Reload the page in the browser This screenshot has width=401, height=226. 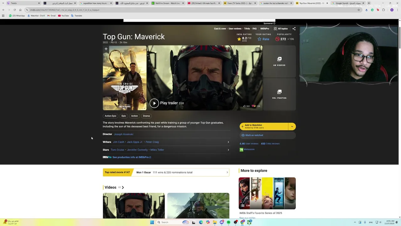pos(14,10)
